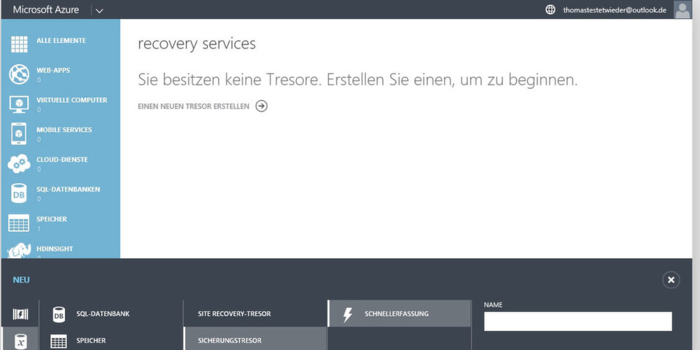Open MOBILE SERVICES label in sidebar
The width and height of the screenshot is (700, 350).
(64, 130)
